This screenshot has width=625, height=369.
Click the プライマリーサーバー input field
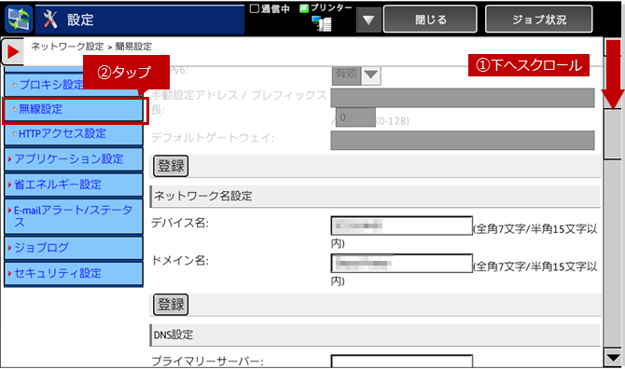pos(402,361)
